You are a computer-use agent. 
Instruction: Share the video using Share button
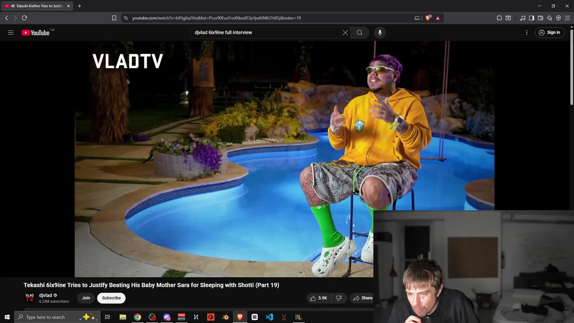point(363,298)
